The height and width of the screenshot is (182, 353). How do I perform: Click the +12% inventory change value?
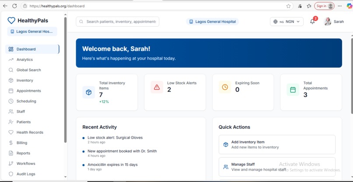click(104, 101)
